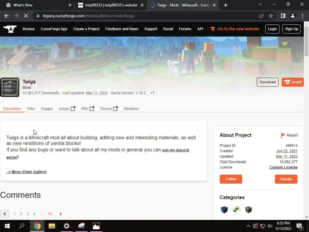
Task: Open the mushroom app icon in taskbar
Action: (81, 226)
